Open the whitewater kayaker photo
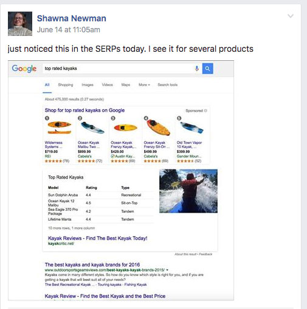 [188, 191]
